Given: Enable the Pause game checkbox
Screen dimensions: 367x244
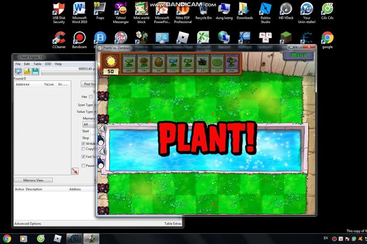Looking at the screenshot, I should click(83, 166).
